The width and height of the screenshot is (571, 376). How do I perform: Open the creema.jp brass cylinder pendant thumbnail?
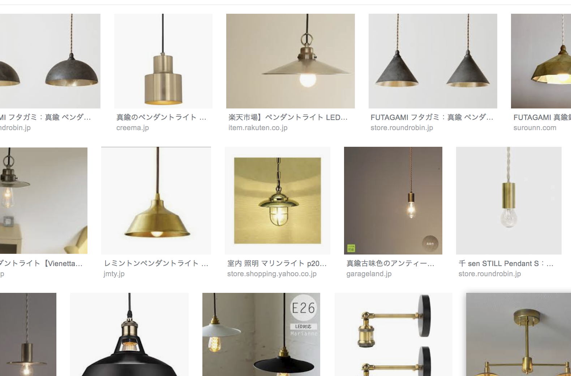(x=163, y=61)
